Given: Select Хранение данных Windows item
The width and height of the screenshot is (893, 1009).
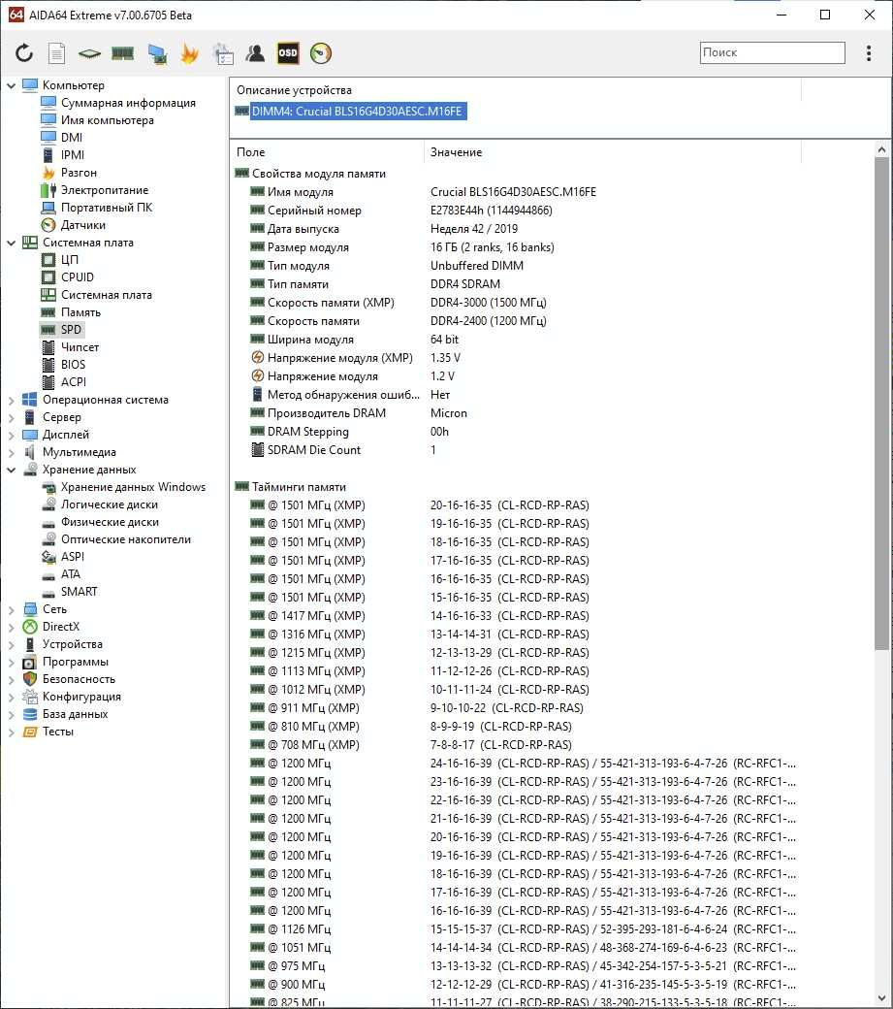Looking at the screenshot, I should coord(133,487).
